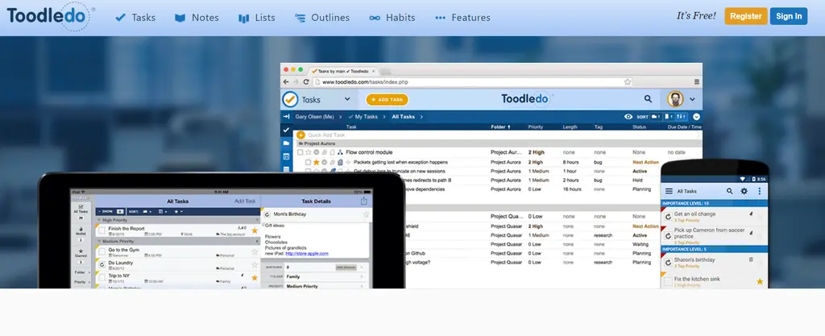Open the Tasks page from top navigation
This screenshot has width=825, height=336.
pos(135,18)
